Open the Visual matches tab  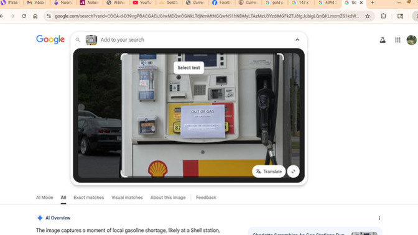(127, 198)
